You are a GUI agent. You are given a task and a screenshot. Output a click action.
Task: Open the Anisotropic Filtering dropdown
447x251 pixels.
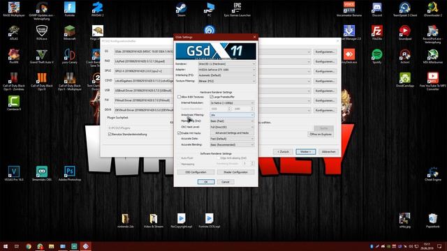pyautogui.click(x=232, y=115)
